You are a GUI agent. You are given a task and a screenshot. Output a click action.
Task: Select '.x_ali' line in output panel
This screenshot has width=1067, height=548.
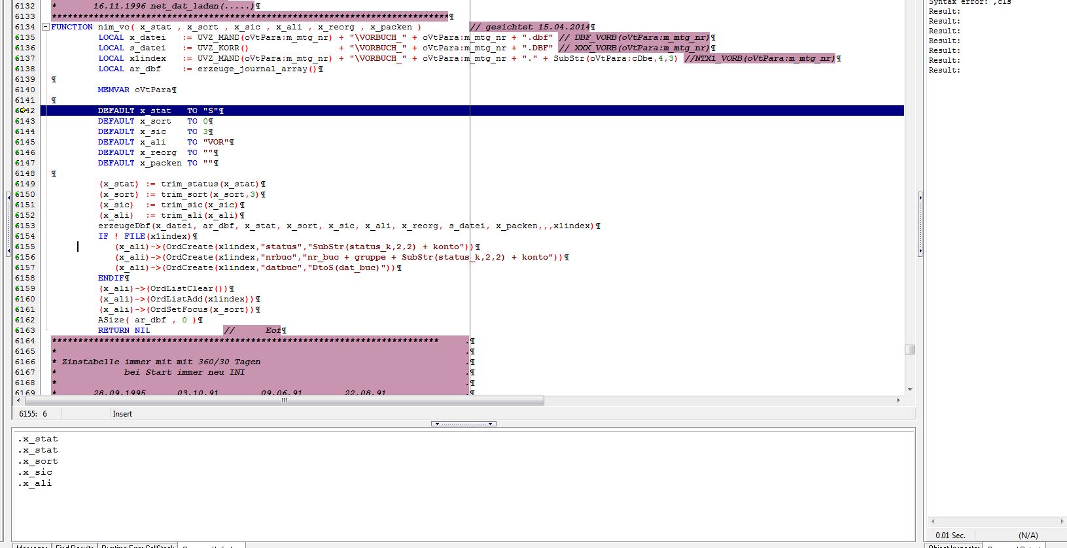(35, 483)
